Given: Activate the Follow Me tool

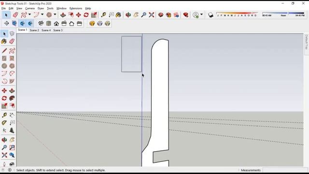Looking at the screenshot, I should [x=12, y=98].
